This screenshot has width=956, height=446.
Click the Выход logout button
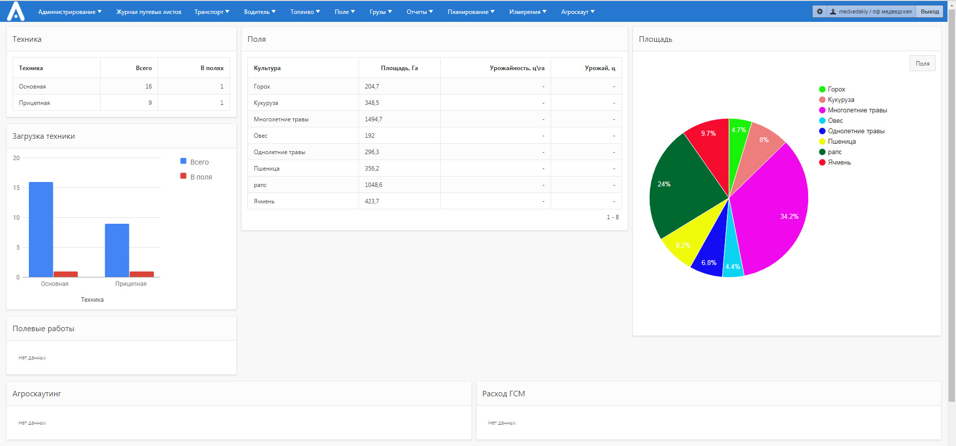point(930,11)
